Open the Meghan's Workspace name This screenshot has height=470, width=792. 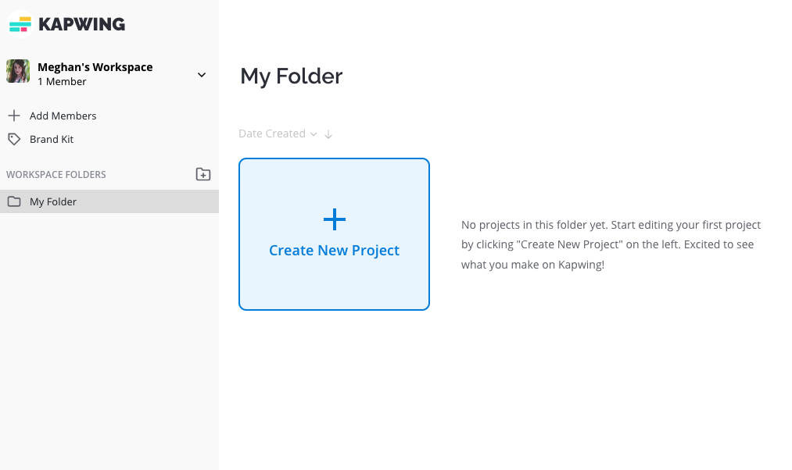point(95,67)
